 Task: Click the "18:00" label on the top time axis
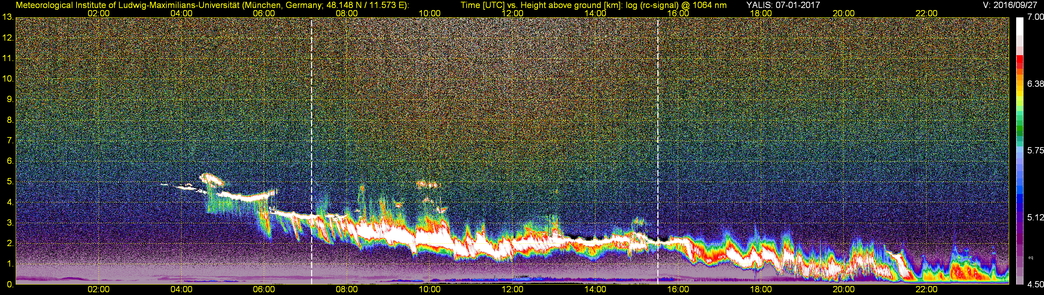click(761, 13)
